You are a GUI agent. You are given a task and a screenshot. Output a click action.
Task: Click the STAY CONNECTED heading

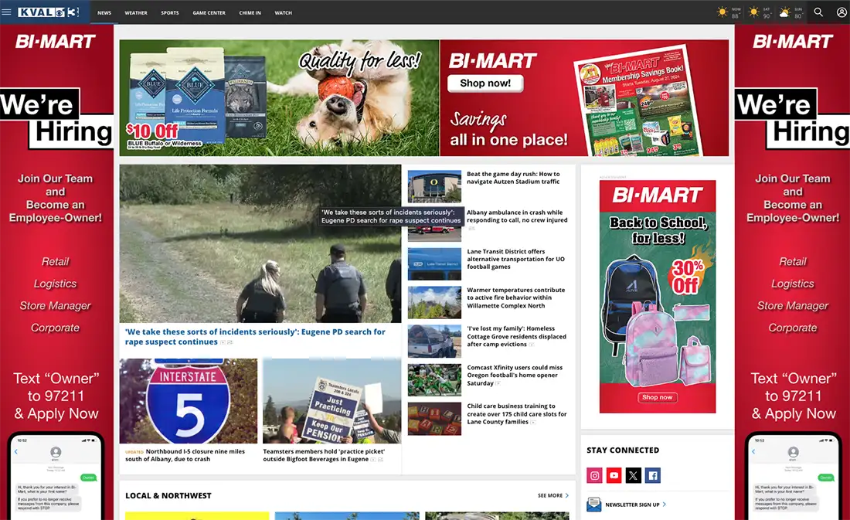(x=623, y=450)
